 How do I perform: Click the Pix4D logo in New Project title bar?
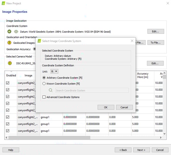point(3,3)
